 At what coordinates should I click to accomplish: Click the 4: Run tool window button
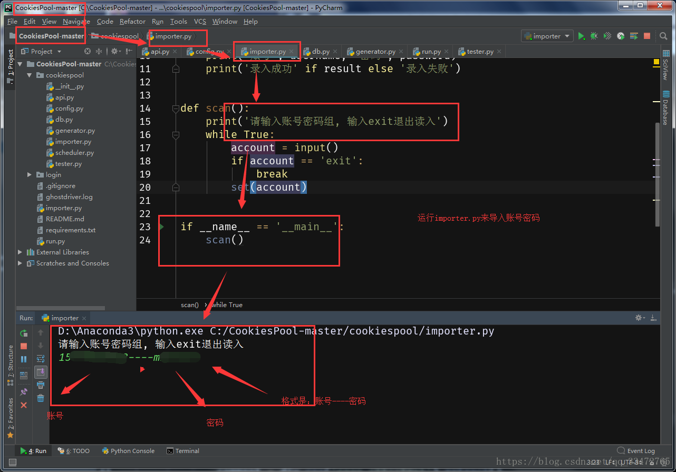(33, 451)
